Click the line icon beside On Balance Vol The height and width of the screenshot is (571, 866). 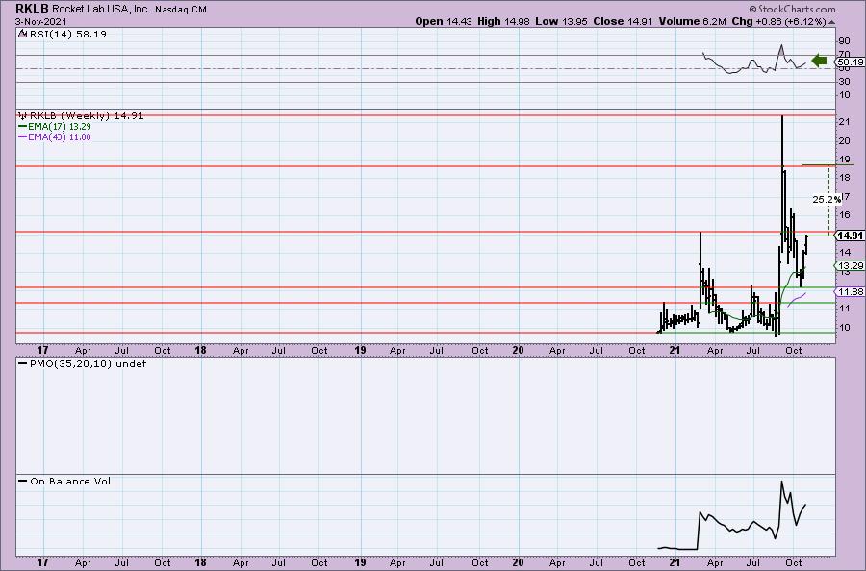click(x=23, y=481)
